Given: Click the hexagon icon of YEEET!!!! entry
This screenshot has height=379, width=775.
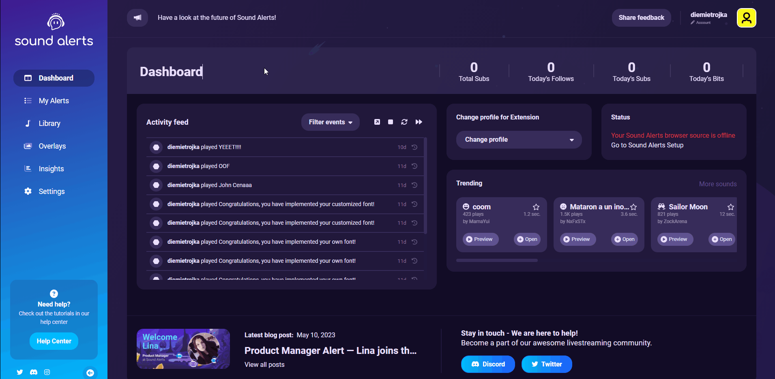Looking at the screenshot, I should [156, 147].
